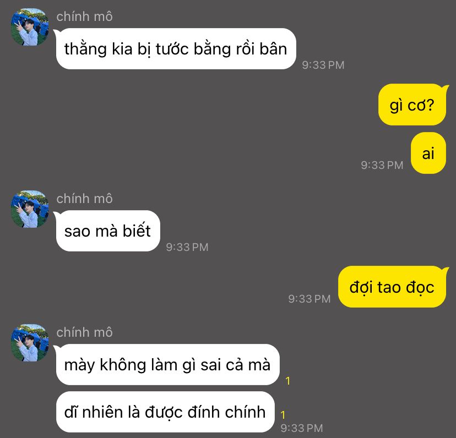This screenshot has height=438, width=456.
Task: Select 'mày không làm gì sai cả mà' message
Action: point(168,364)
